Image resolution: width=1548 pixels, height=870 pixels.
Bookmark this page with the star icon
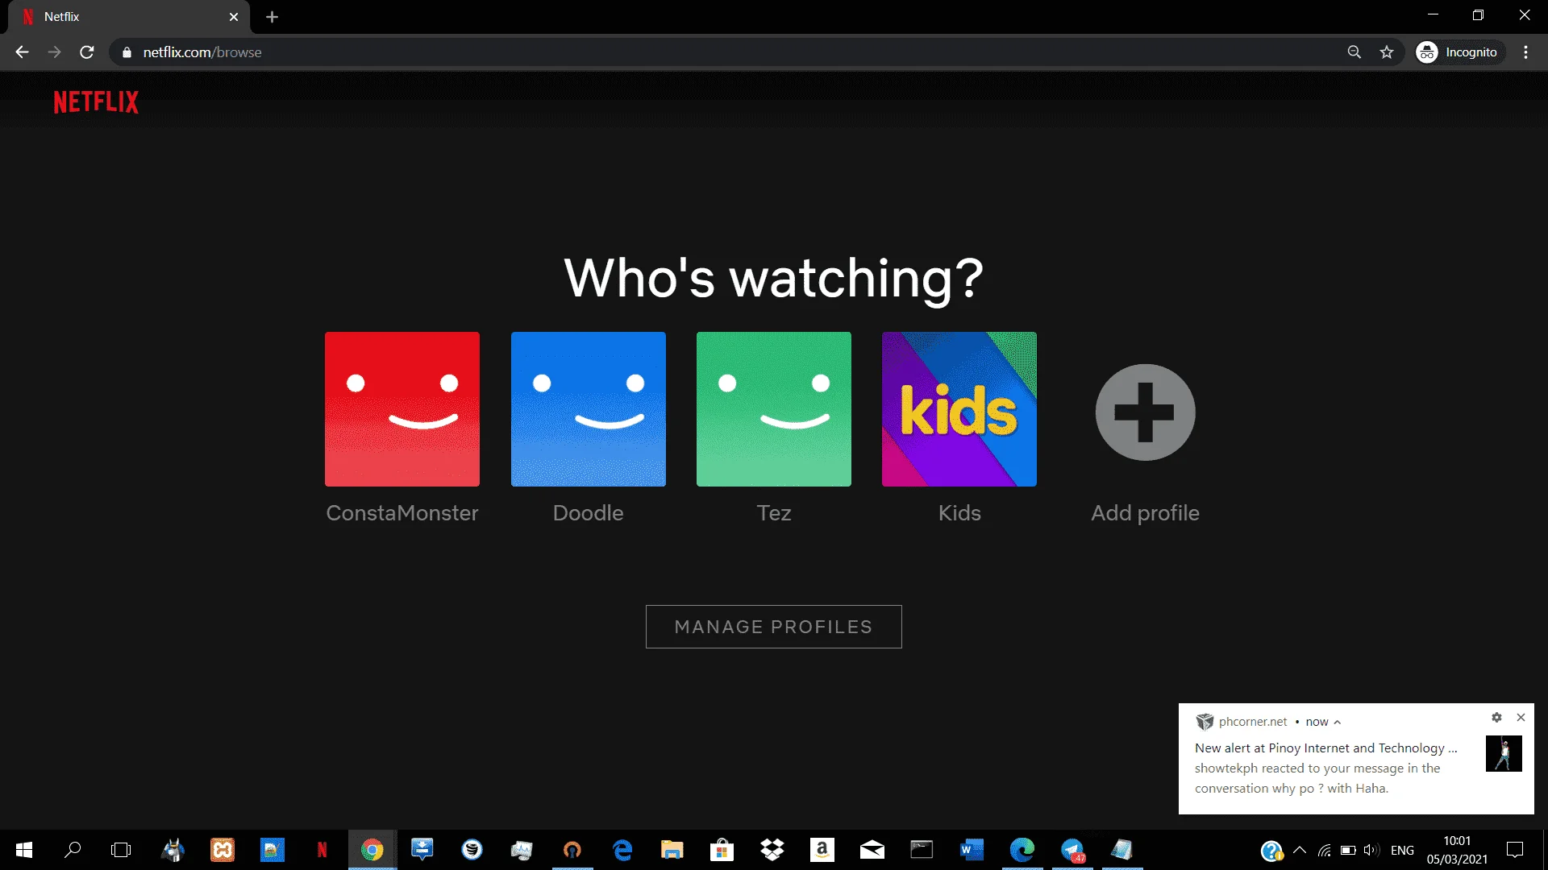(1387, 52)
